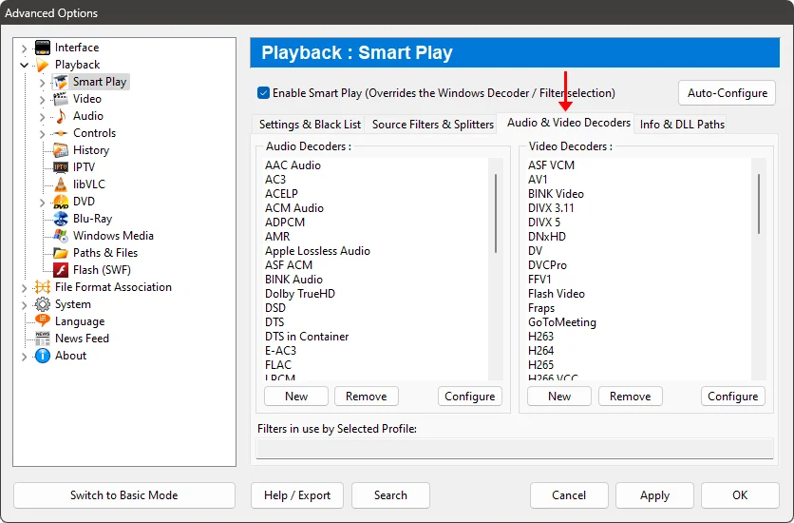Click the red Flash (SWF) icon
This screenshot has width=794, height=523.
[x=61, y=270]
